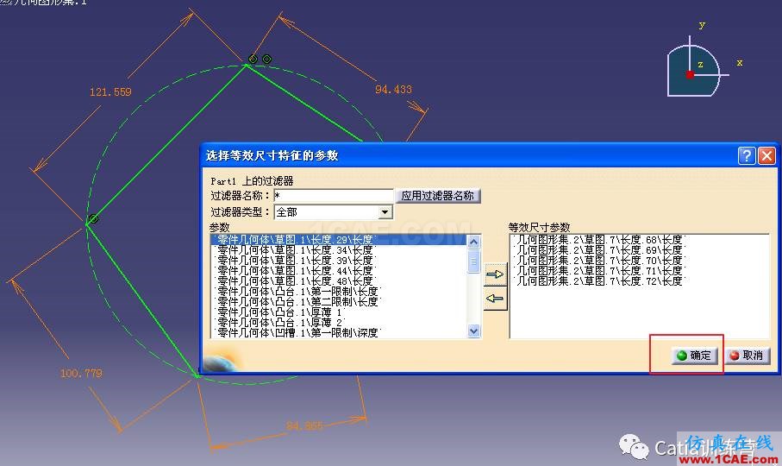This screenshot has height=466, width=782.
Task: Select 零件几何体\凸台.1\第二限制\长度 row
Action: (x=339, y=302)
